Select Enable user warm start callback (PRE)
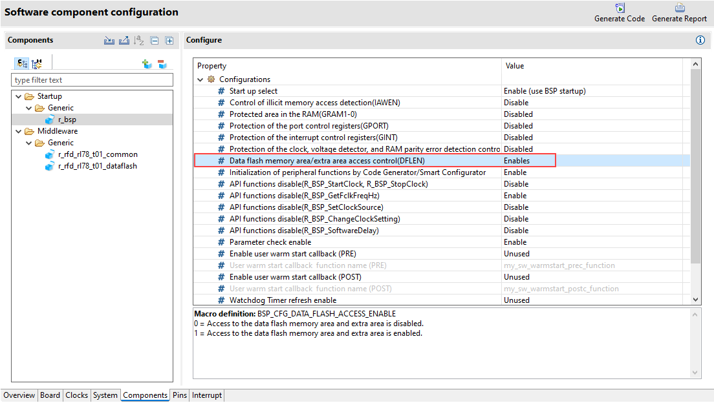 click(x=442, y=254)
